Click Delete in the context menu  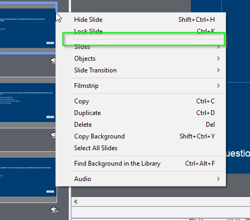(144, 125)
